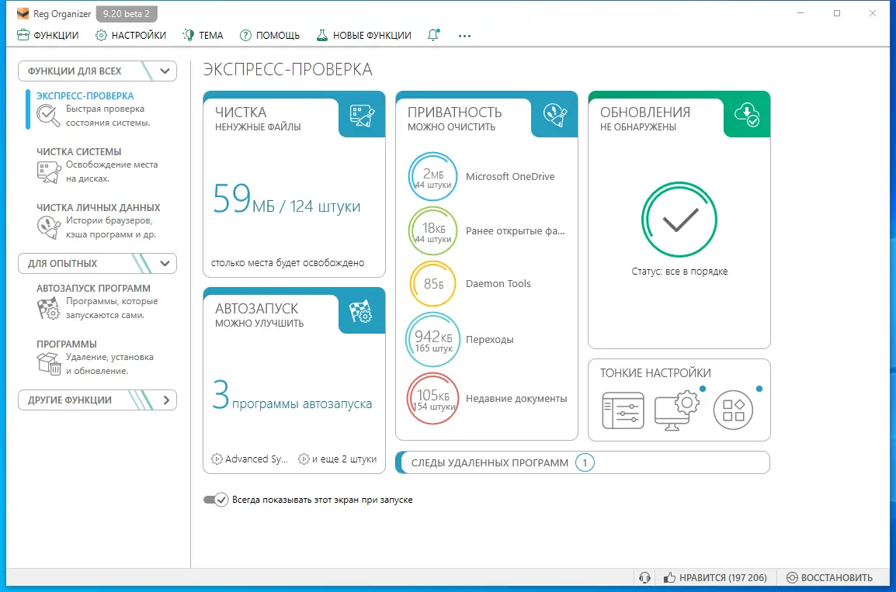Click the express check magnifier icon
Viewport: 896px width, 592px height.
click(49, 116)
